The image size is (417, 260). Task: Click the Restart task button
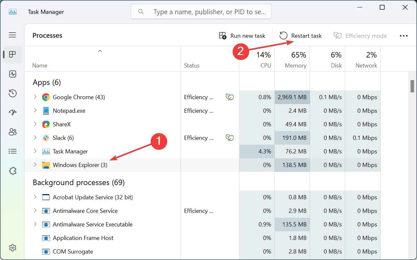[x=301, y=36]
